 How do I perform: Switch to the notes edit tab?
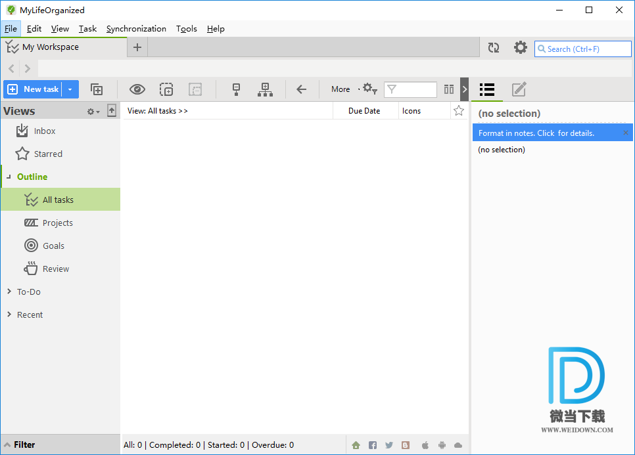pyautogui.click(x=519, y=89)
